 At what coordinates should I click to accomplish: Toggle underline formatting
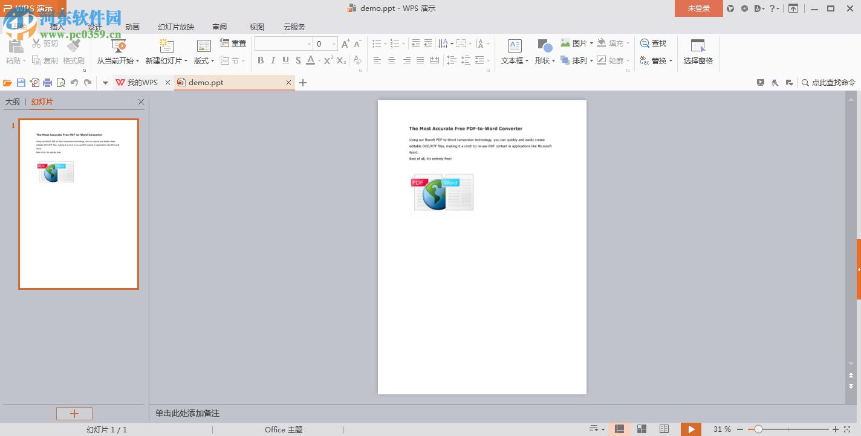[x=285, y=60]
